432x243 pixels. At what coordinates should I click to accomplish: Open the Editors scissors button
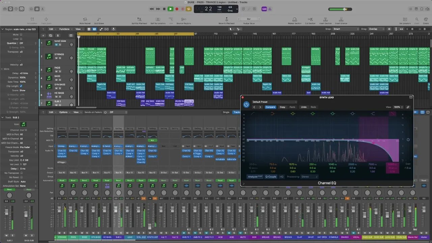(43, 9)
